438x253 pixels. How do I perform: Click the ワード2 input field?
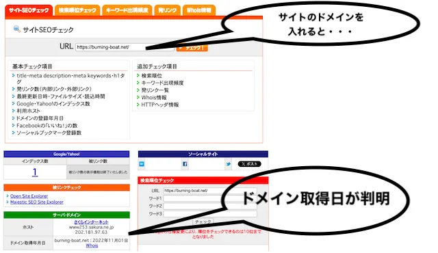click(210, 206)
